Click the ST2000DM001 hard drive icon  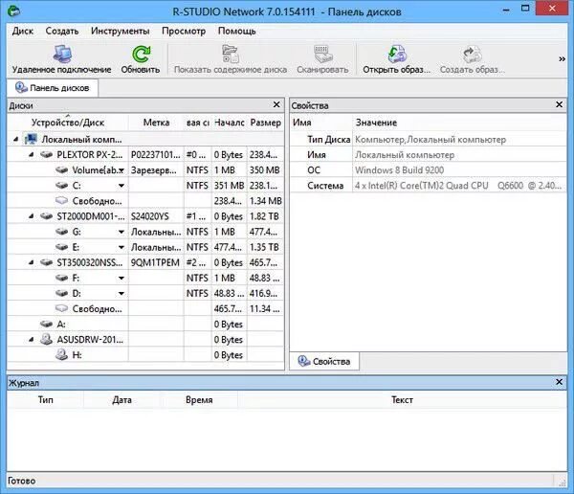coord(47,216)
